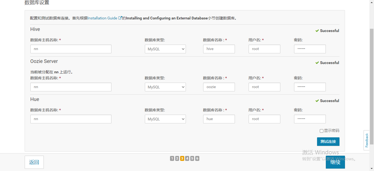374x171 pixels.
Task: Click the Back button labeled 返回
Action: point(34,162)
